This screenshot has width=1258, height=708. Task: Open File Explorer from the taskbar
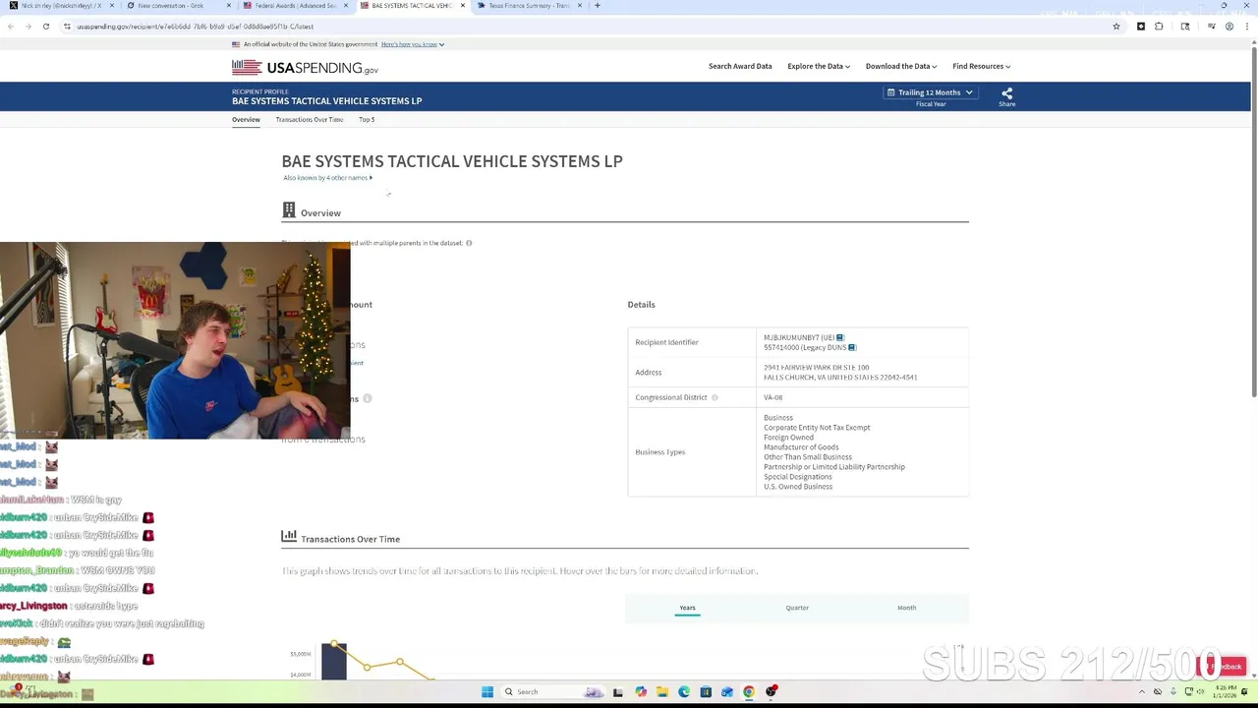pos(662,691)
